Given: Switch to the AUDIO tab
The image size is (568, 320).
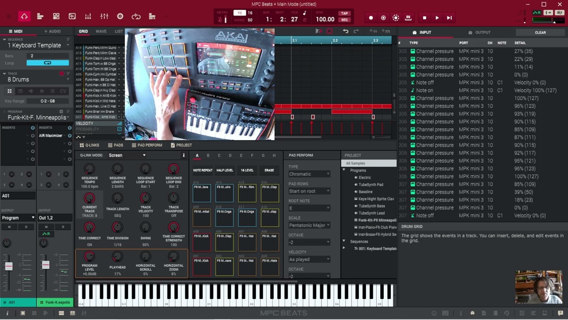Looking at the screenshot, I should pos(52,31).
